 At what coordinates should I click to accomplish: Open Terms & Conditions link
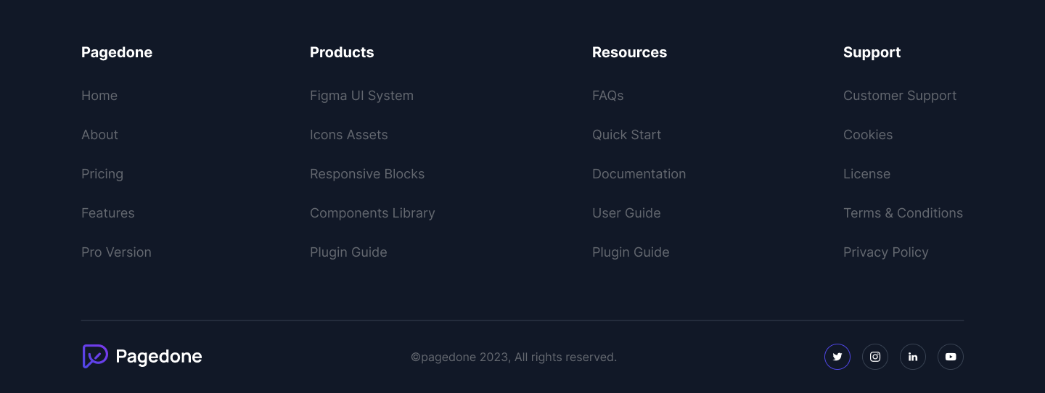(903, 213)
